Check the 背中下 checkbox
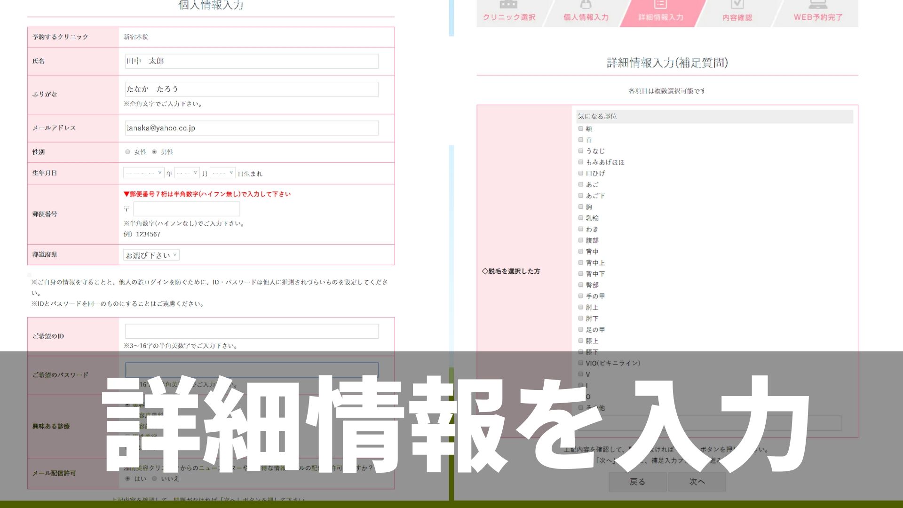 (x=581, y=274)
